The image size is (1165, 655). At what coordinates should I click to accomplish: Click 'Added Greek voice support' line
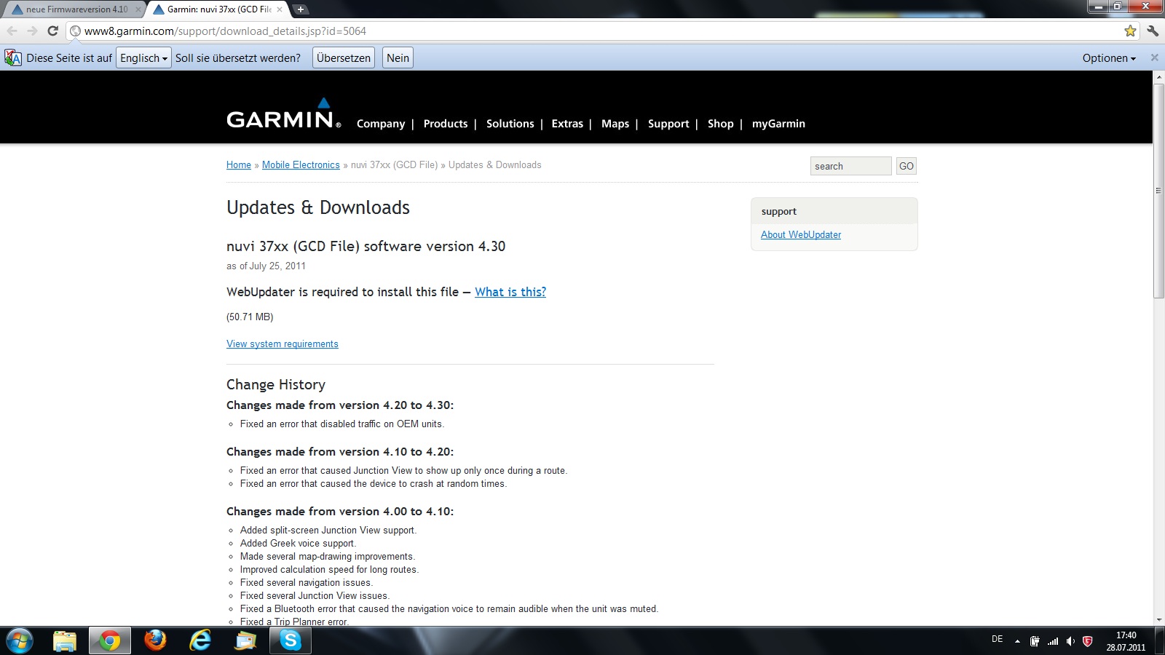click(x=298, y=544)
